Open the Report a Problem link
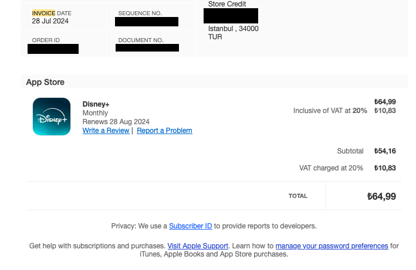The width and height of the screenshot is (416, 270). (x=164, y=131)
